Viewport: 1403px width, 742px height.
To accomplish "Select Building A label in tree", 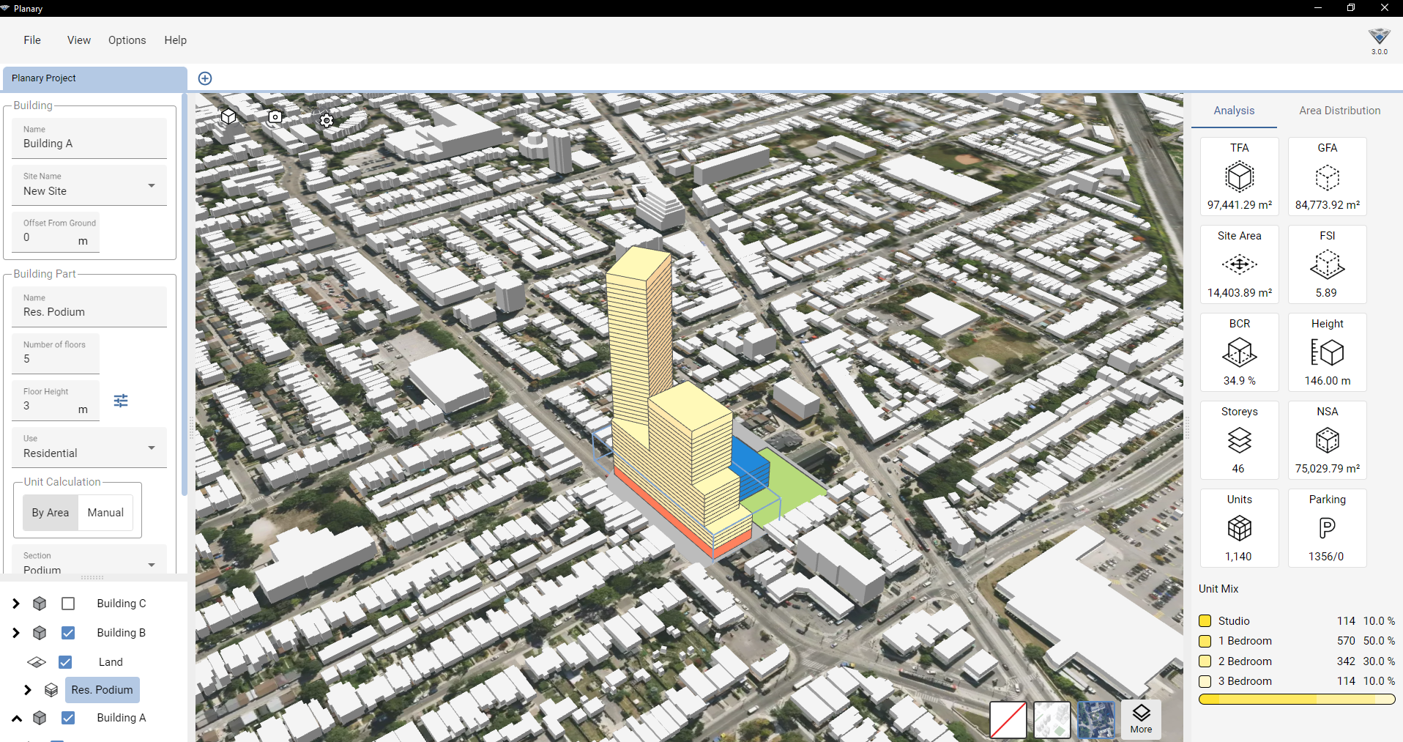I will tap(122, 718).
